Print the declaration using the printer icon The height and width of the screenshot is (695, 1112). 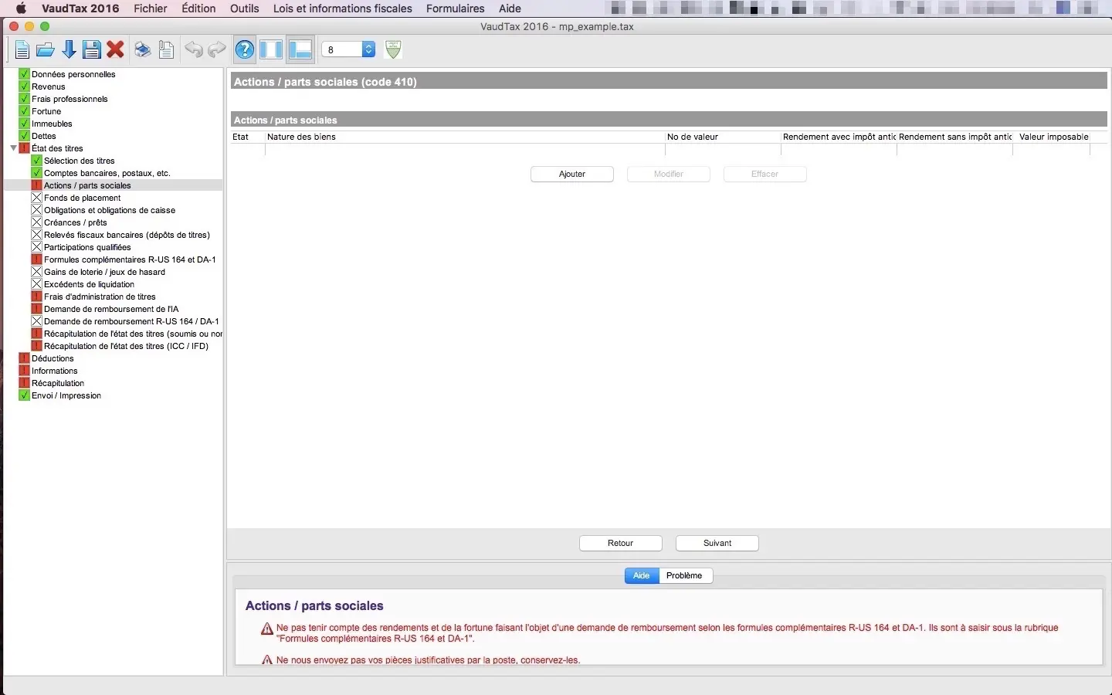coord(143,50)
